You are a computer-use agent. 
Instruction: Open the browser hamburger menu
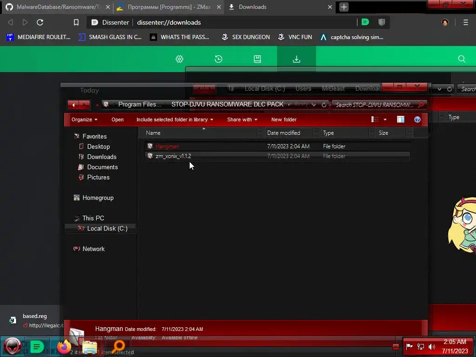point(466,22)
